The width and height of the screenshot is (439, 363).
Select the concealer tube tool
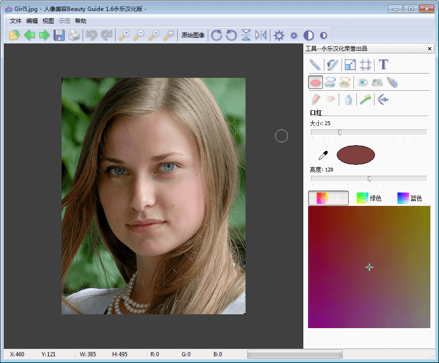tap(316, 99)
